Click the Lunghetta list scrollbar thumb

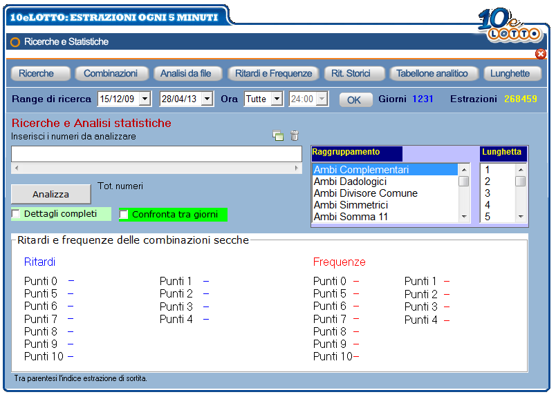tap(521, 182)
